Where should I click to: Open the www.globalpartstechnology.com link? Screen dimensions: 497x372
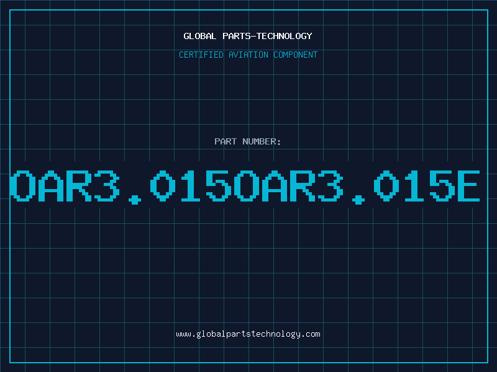(248, 334)
